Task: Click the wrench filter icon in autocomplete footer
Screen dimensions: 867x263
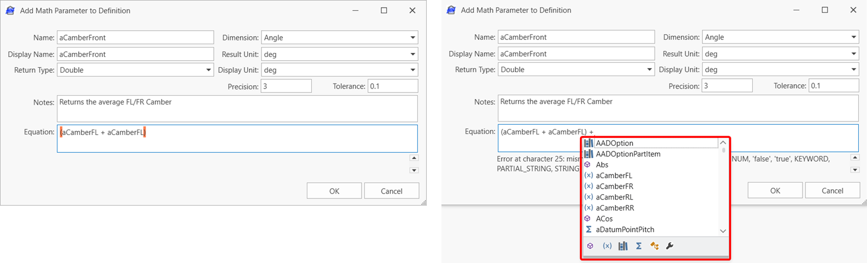Action: [x=670, y=246]
